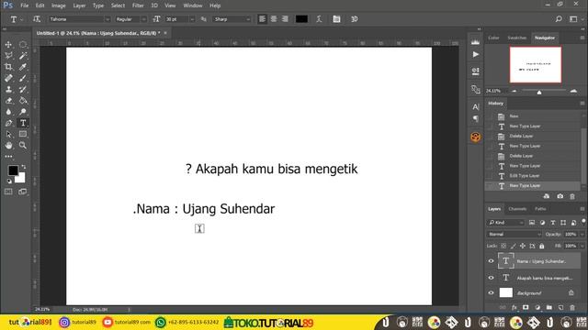The height and width of the screenshot is (330, 588).
Task: Toggle Quick Mask mode
Action: coord(8,192)
